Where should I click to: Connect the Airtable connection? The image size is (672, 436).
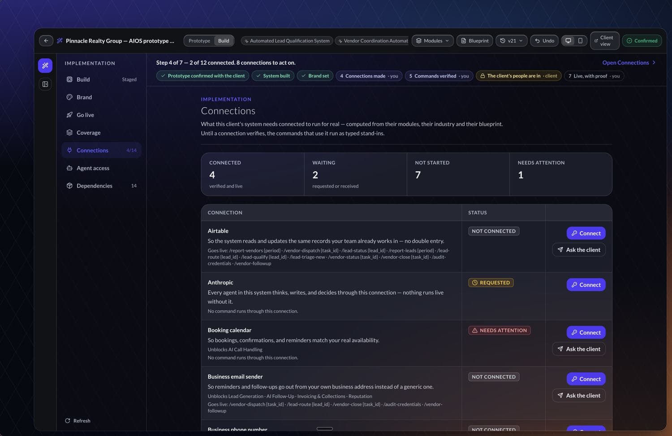coord(586,233)
